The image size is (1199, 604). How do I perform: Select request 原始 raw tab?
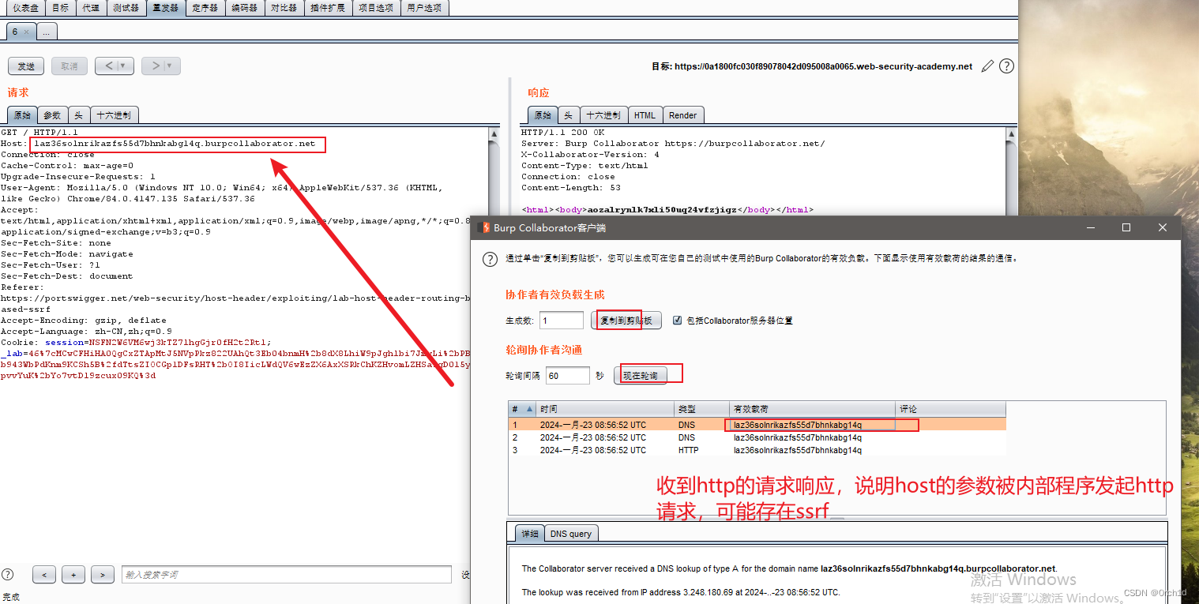coord(22,115)
